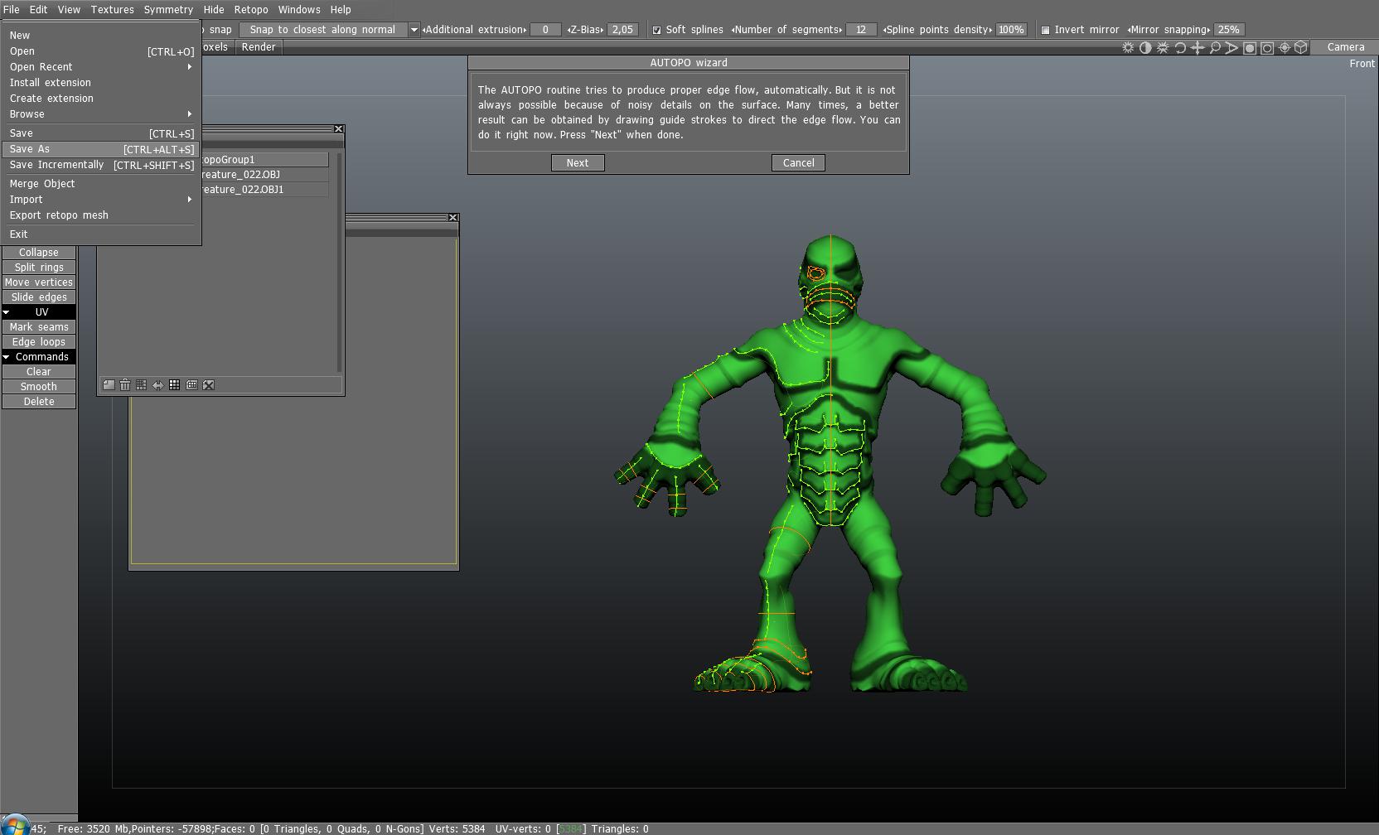Select Save As in the File menu
The width and height of the screenshot is (1379, 835).
click(100, 149)
